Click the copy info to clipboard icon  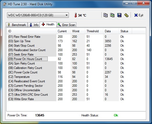(x=105, y=15)
